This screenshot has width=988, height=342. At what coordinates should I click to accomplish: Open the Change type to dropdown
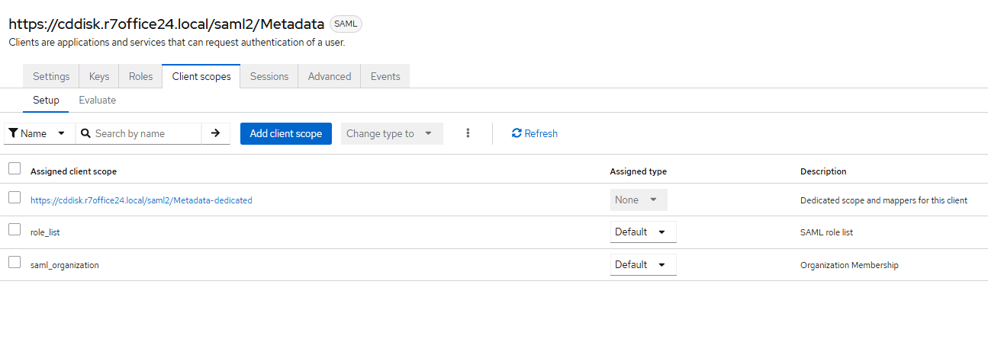coord(391,133)
